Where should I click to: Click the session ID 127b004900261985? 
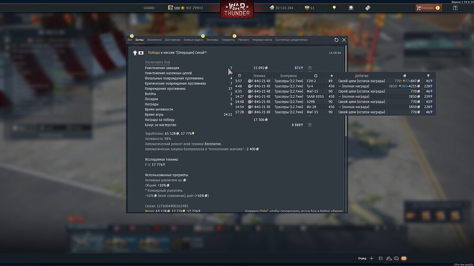(x=173, y=206)
